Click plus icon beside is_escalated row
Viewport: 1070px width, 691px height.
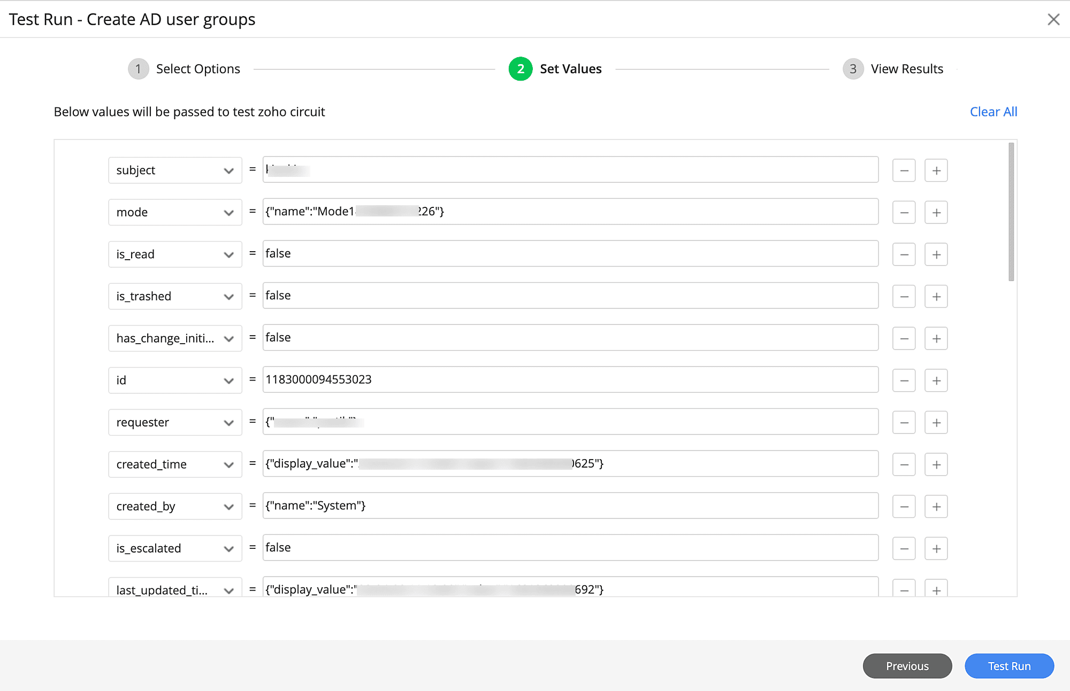pos(936,549)
